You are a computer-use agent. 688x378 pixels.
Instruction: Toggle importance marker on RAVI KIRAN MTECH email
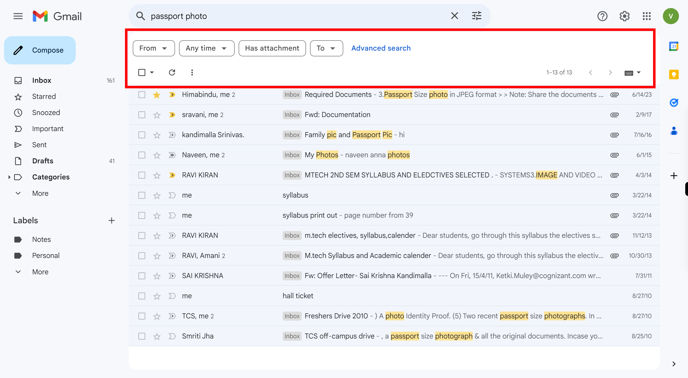[x=172, y=175]
